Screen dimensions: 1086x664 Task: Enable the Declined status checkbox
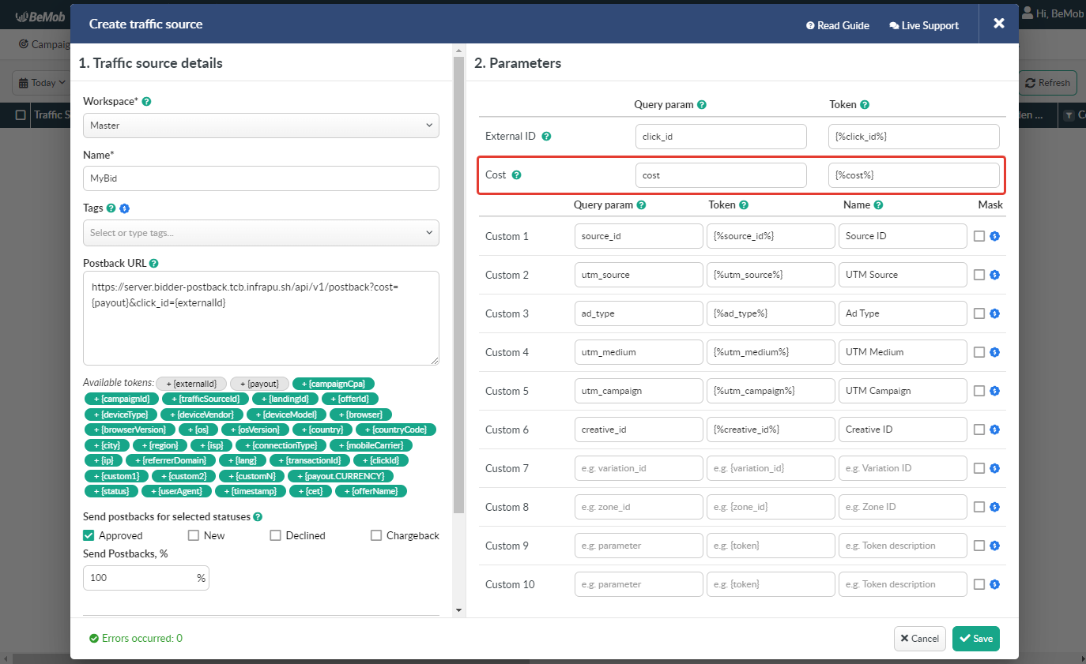click(x=276, y=535)
